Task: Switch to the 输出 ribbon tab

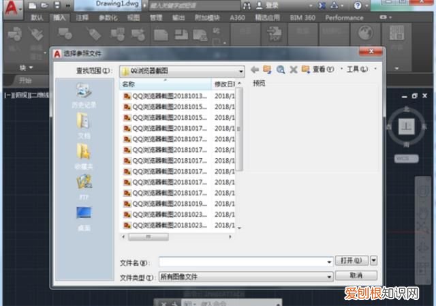Action: pyautogui.click(x=178, y=18)
